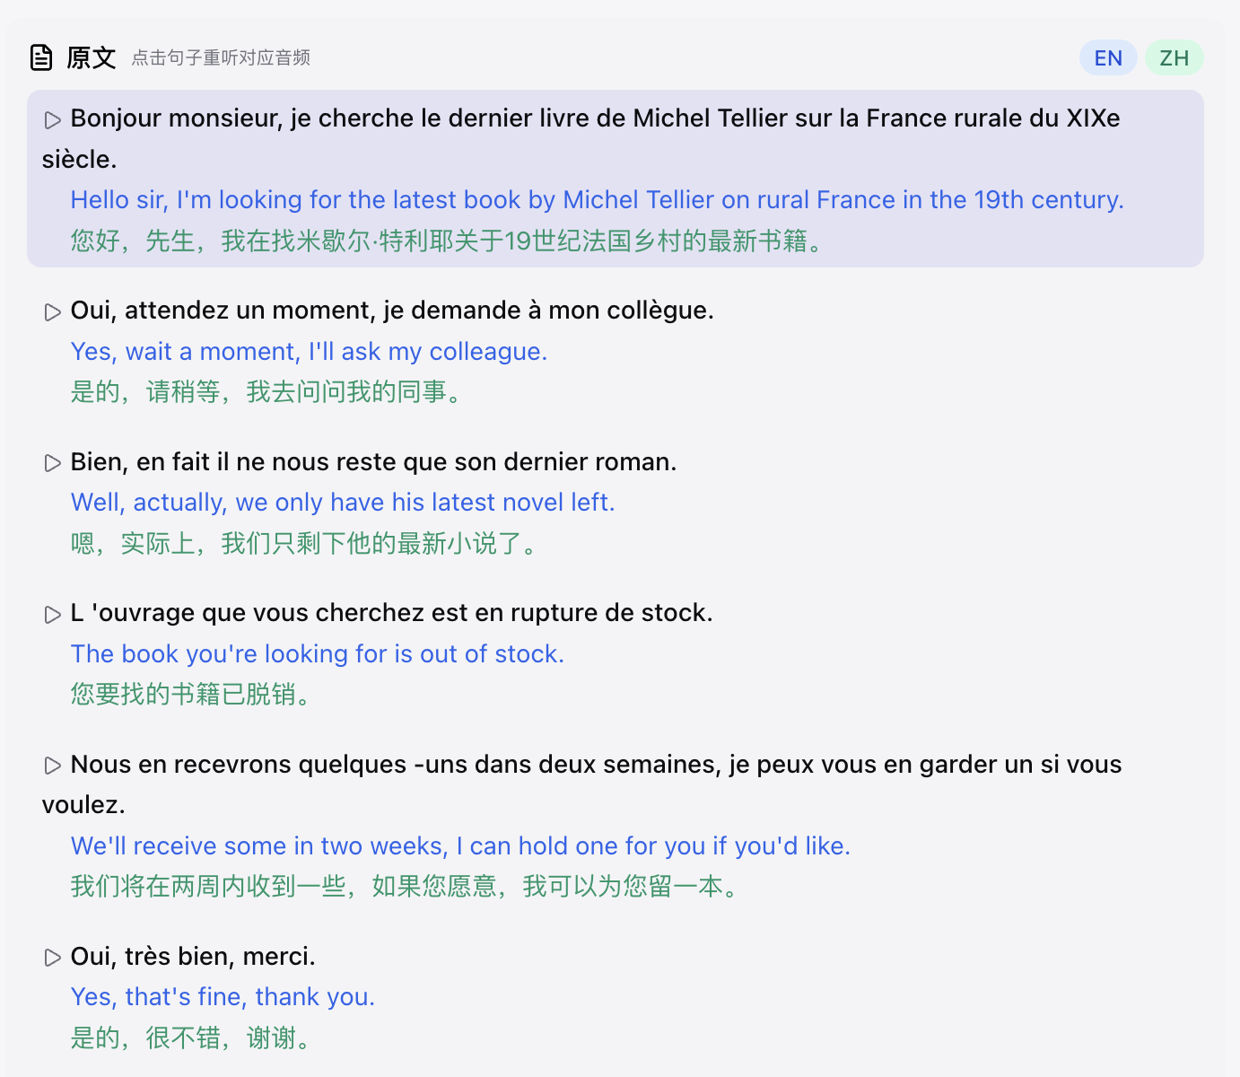Click the sentence 'Bien, en fait il ne nous reste'
This screenshot has width=1240, height=1077.
click(373, 462)
